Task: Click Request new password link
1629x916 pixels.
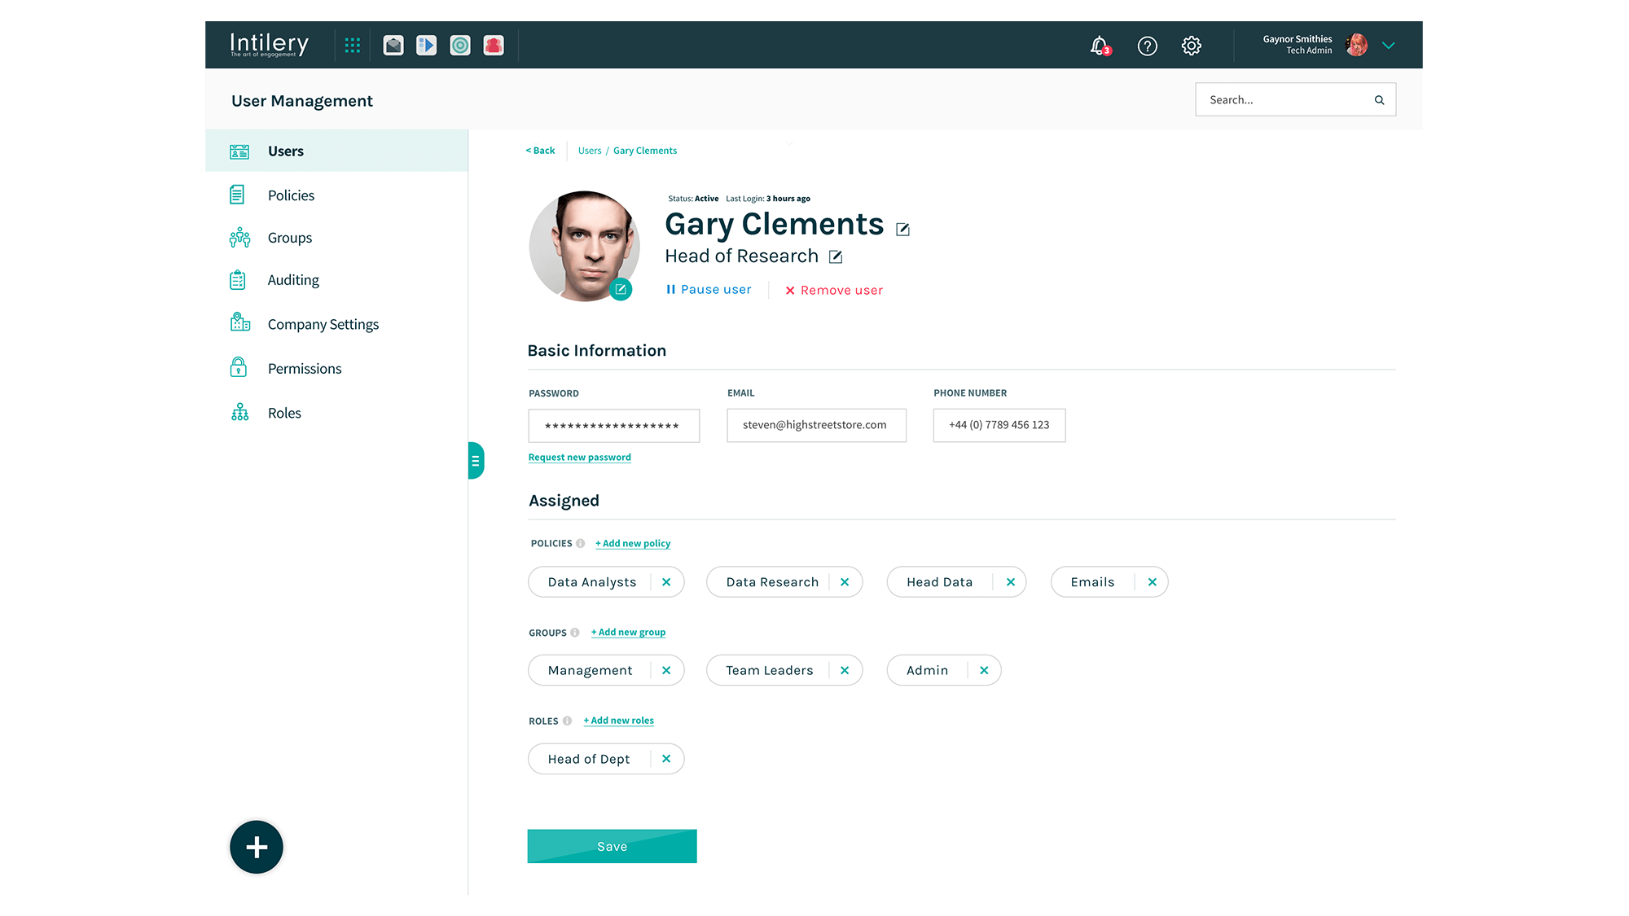Action: pyautogui.click(x=579, y=458)
